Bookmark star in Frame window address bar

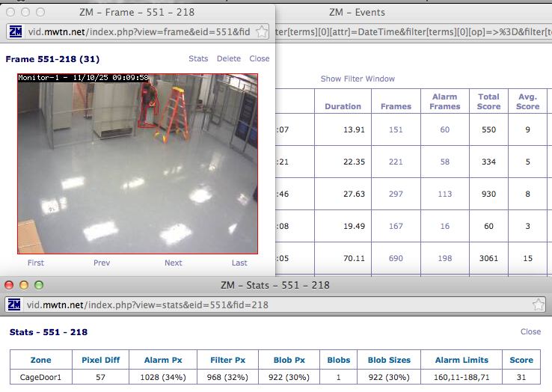[262, 31]
